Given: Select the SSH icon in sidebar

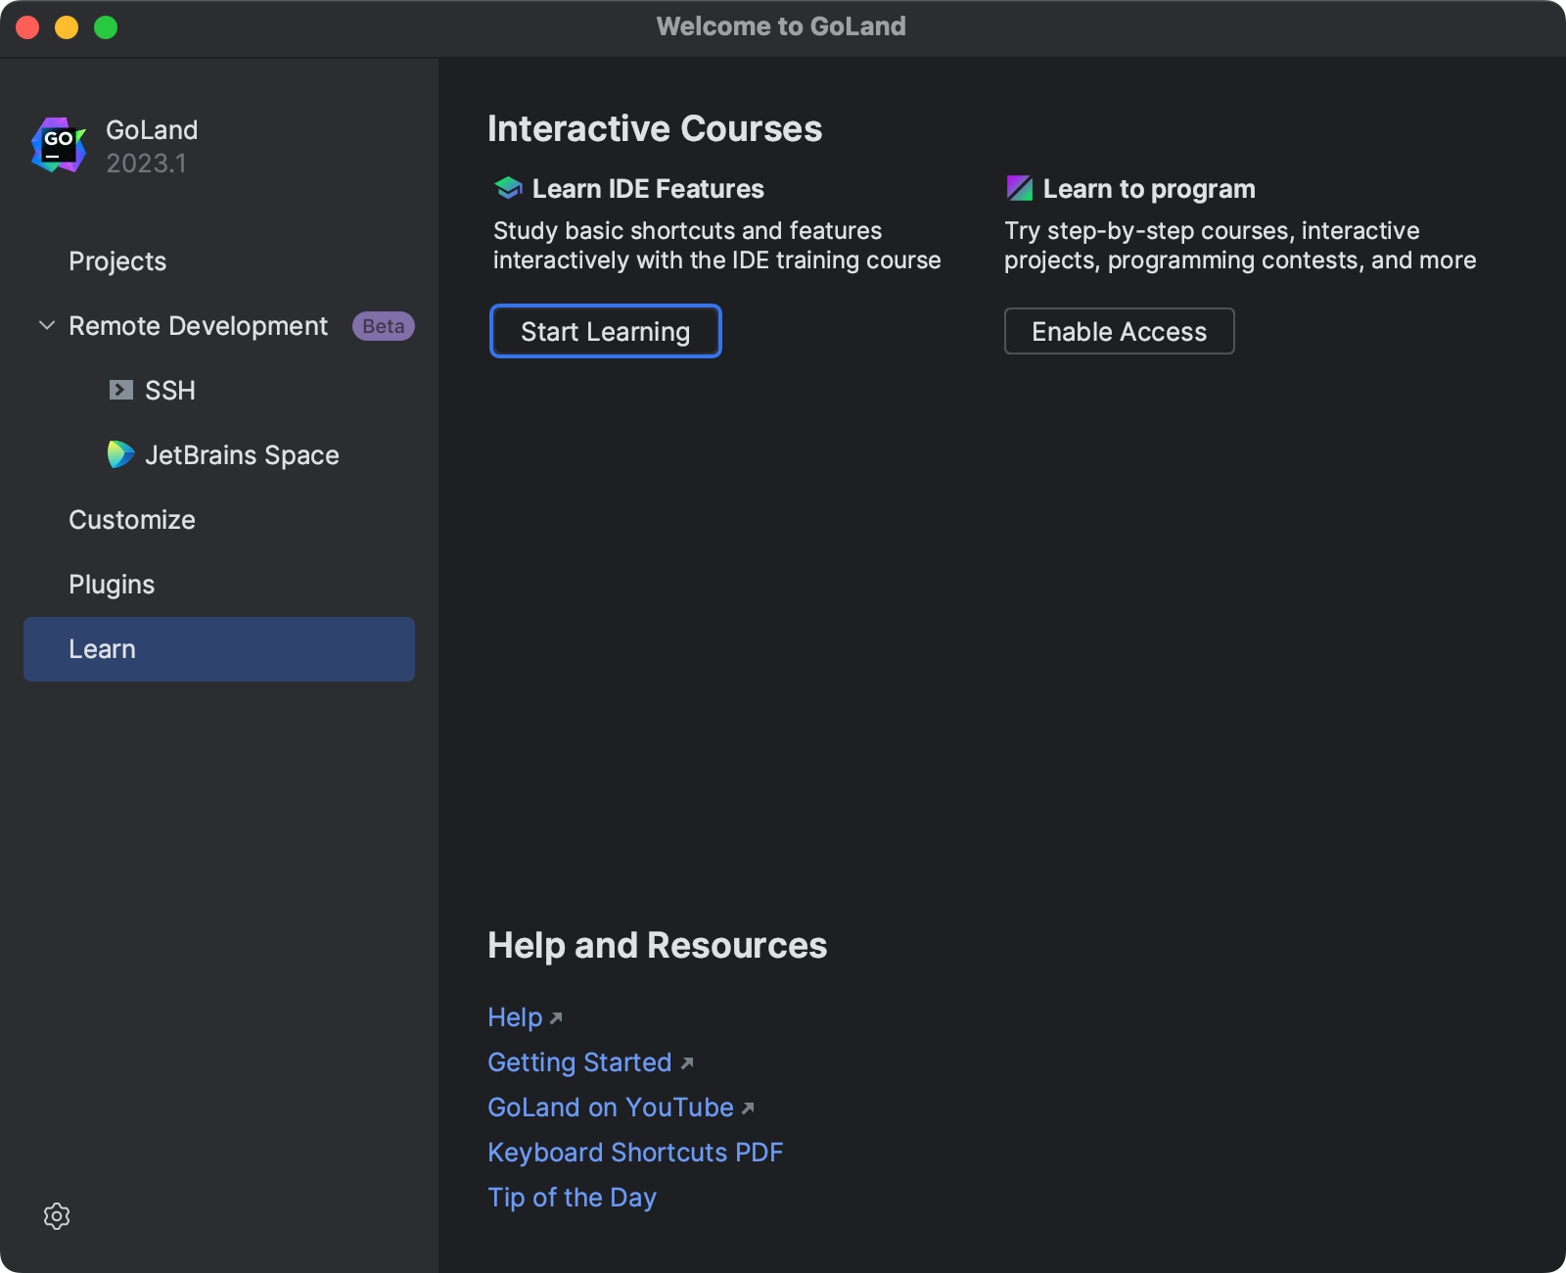Looking at the screenshot, I should click(x=120, y=390).
